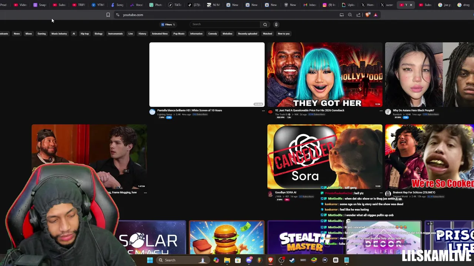Viewport: 474px width, 266px height.
Task: Open YE Just Paid A Questionable Price title
Action: tap(310, 110)
